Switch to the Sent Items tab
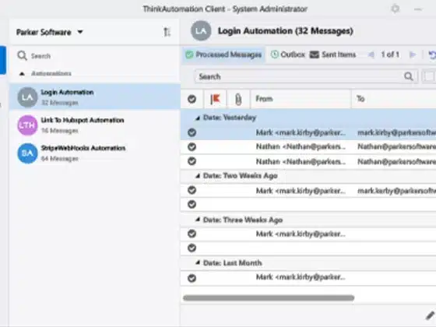This screenshot has width=436, height=327. point(332,54)
